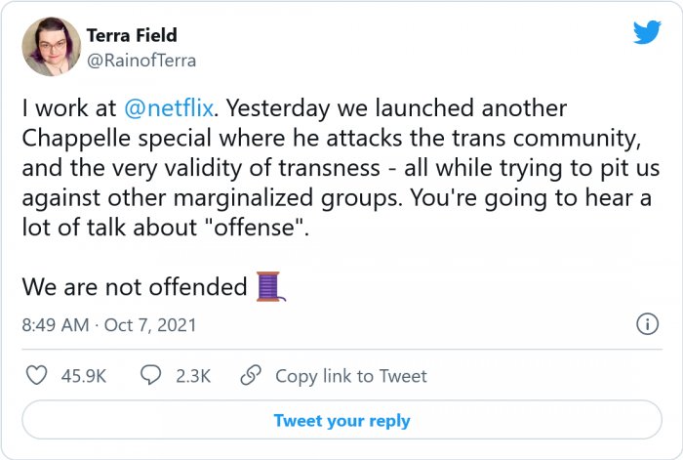Click the 2.3K replies count
The width and height of the screenshot is (683, 460).
(191, 376)
